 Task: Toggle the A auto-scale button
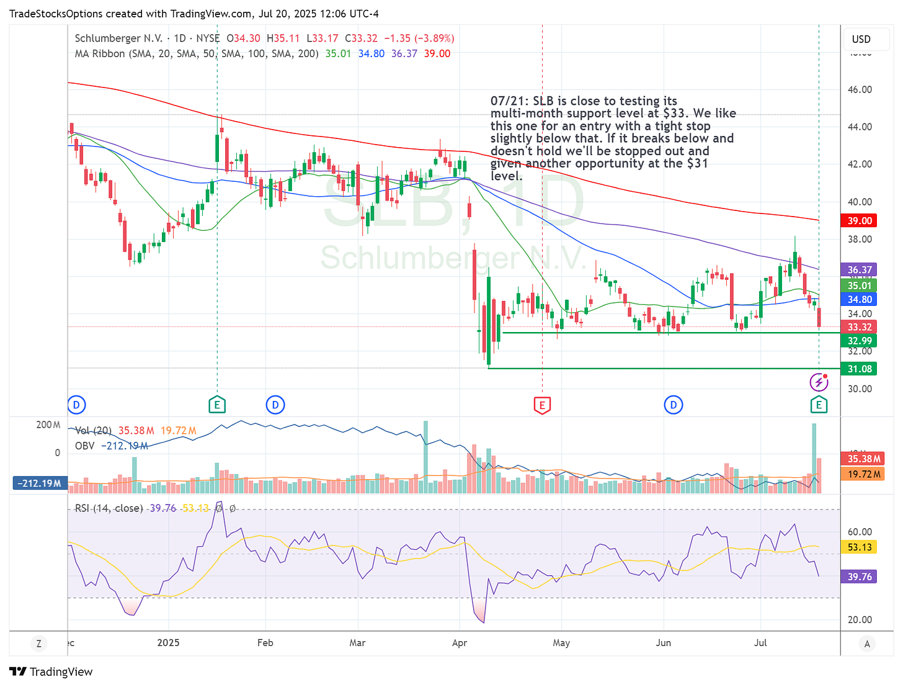click(867, 644)
